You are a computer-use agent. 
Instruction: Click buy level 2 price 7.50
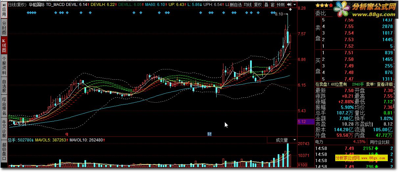pos(349,59)
